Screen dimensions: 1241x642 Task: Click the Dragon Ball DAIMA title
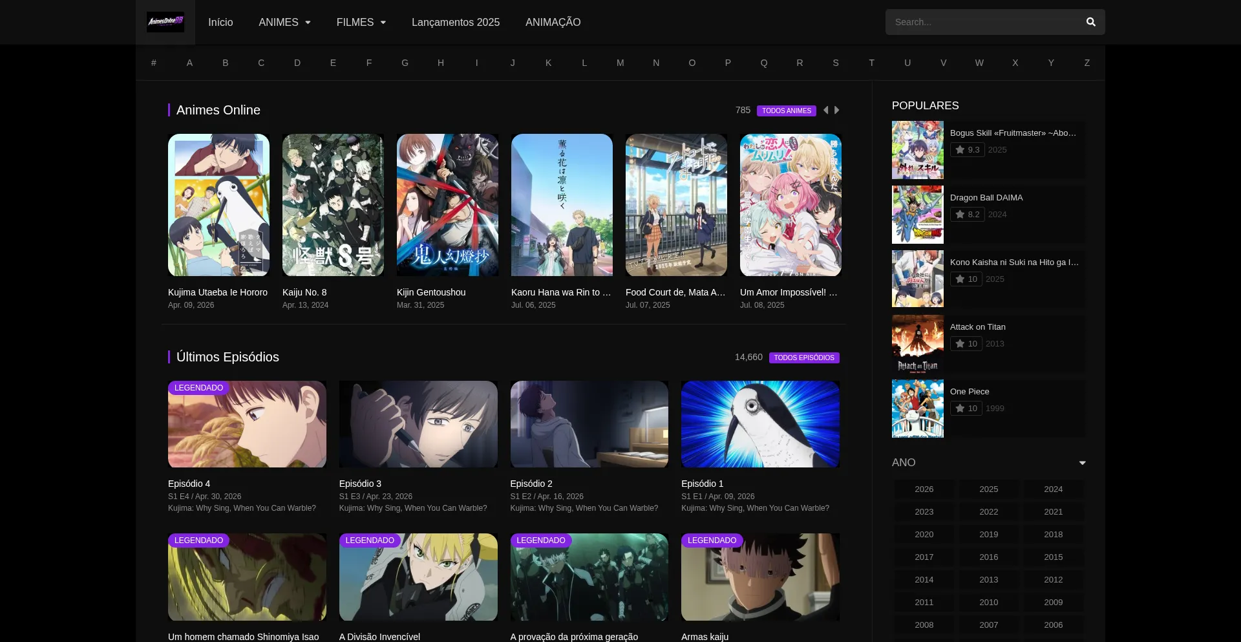(x=986, y=198)
